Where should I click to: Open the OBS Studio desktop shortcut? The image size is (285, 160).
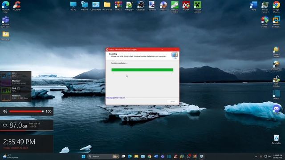(141, 6)
